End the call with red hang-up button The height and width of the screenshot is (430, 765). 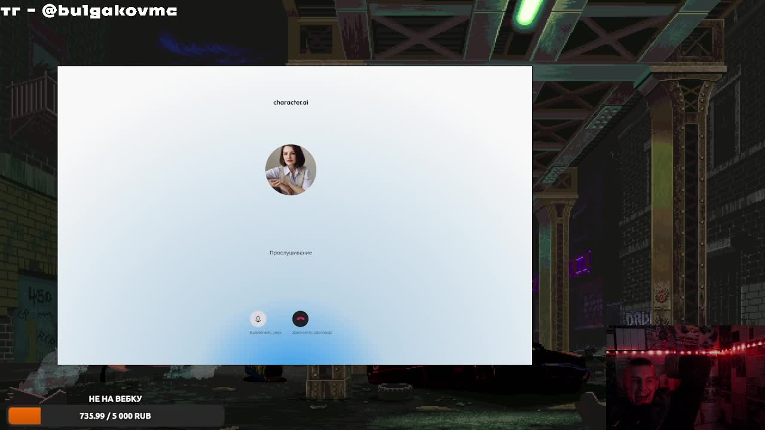[x=300, y=319]
